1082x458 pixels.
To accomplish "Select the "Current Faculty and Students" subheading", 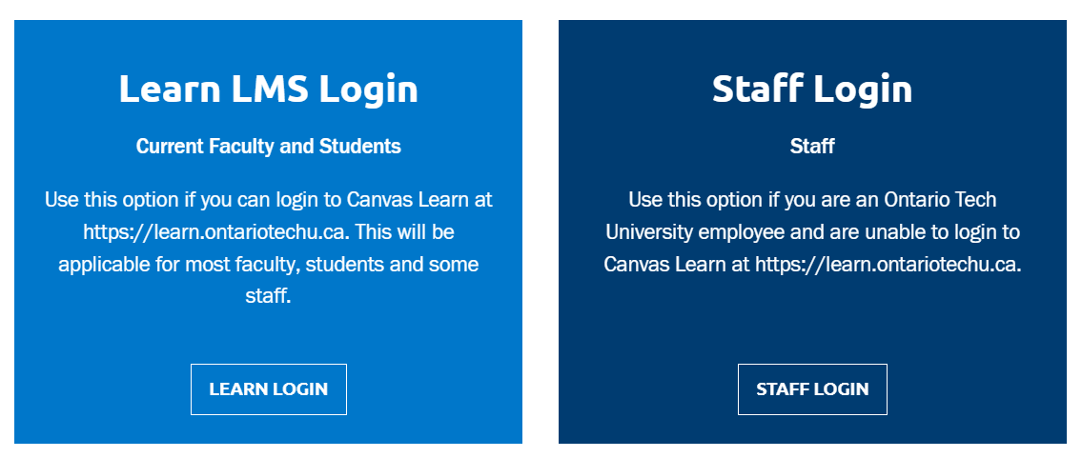I will 268,147.
